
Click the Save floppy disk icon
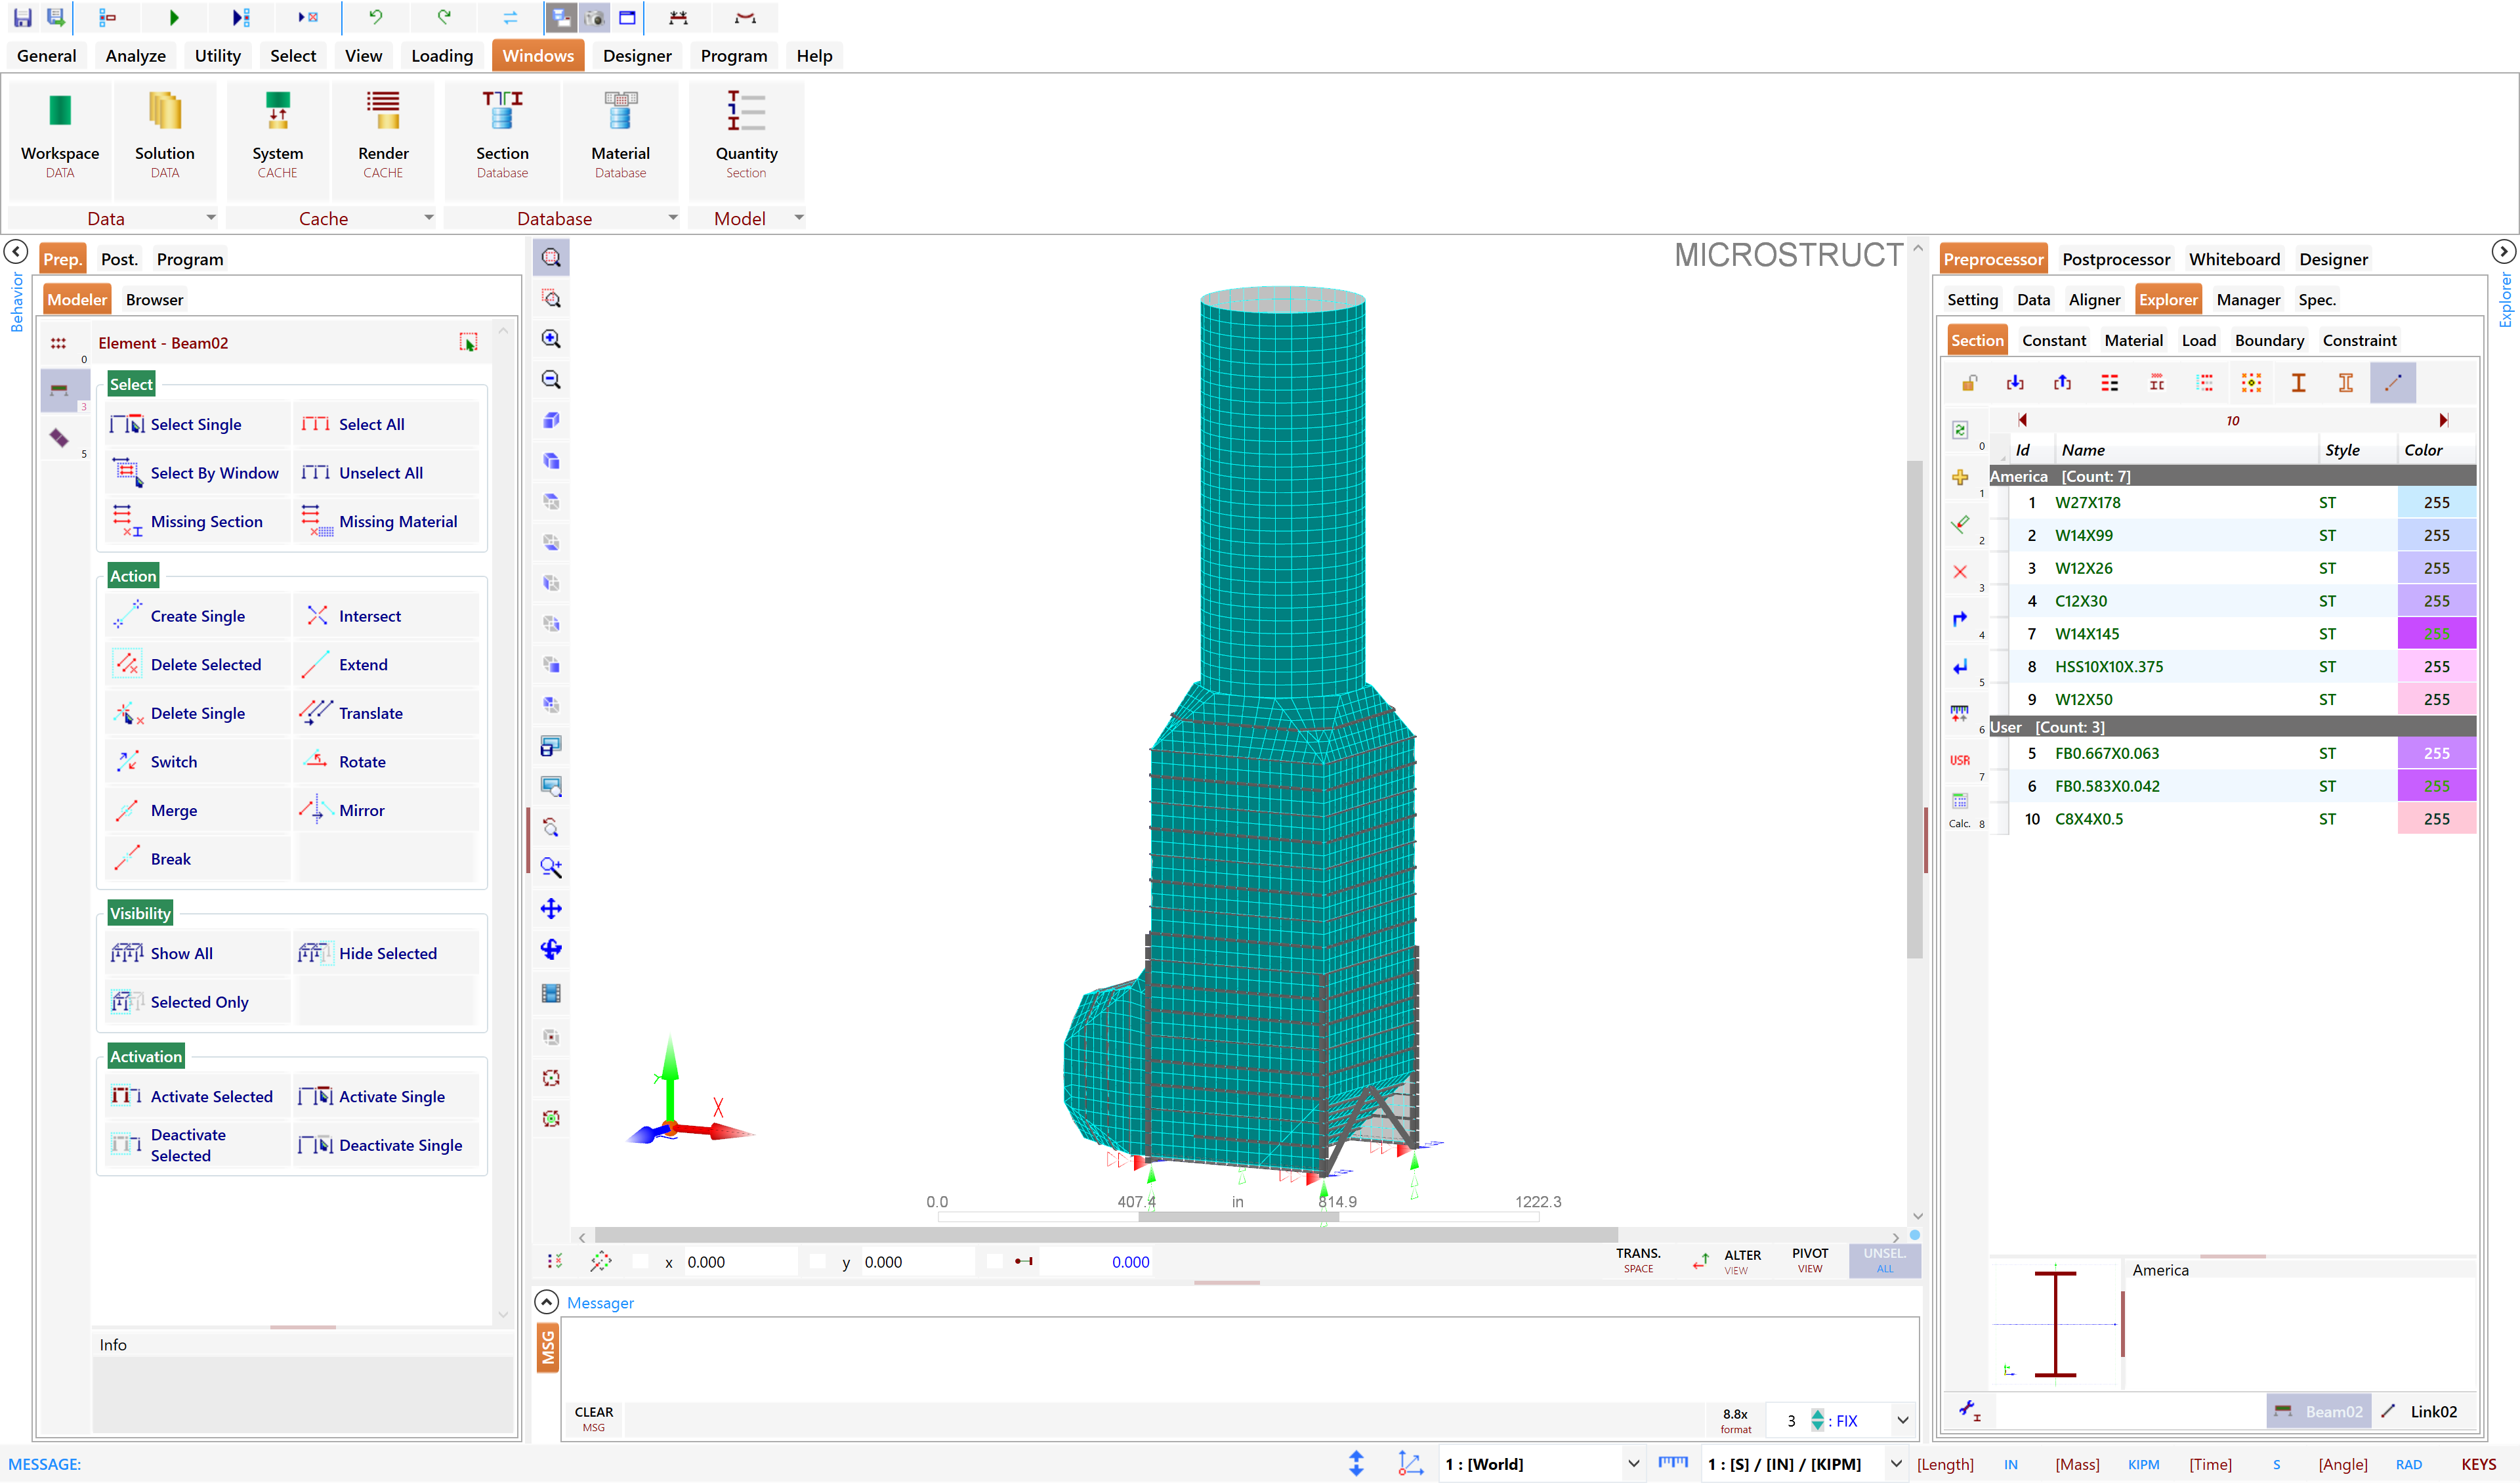(22, 17)
